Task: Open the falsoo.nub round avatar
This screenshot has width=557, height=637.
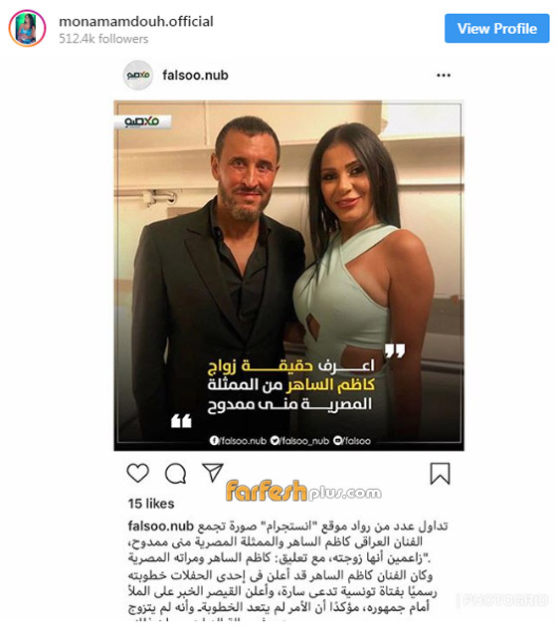Action: point(138,76)
